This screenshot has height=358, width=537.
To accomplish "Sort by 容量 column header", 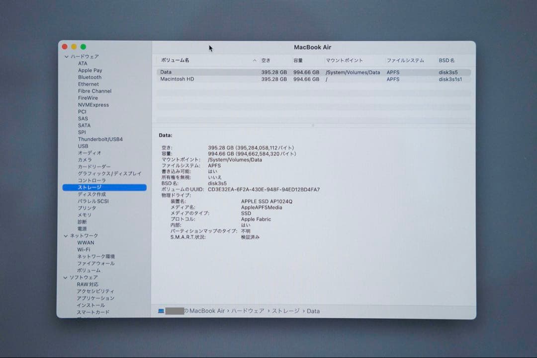I will [298, 61].
